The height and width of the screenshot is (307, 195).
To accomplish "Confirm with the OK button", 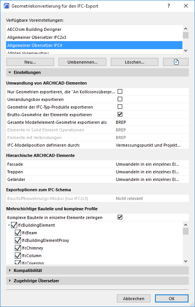I will tap(172, 299).
